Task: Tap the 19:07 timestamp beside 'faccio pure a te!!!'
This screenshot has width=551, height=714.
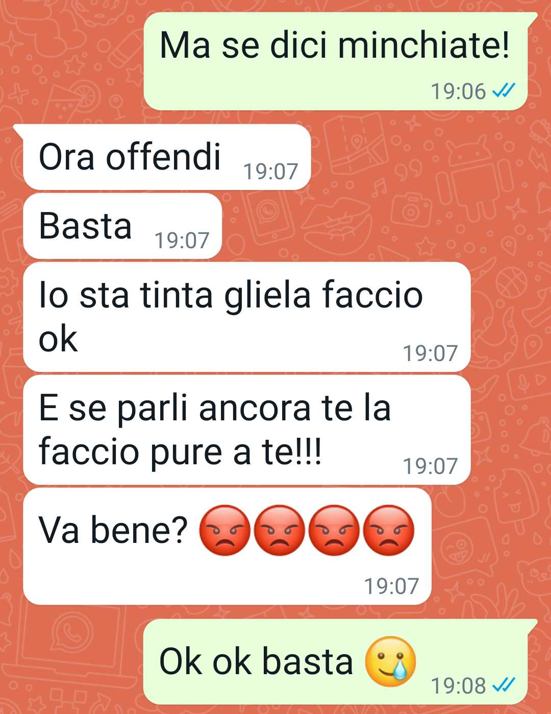Action: (431, 466)
